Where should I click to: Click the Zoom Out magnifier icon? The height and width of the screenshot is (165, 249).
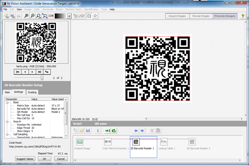(x=32, y=16)
